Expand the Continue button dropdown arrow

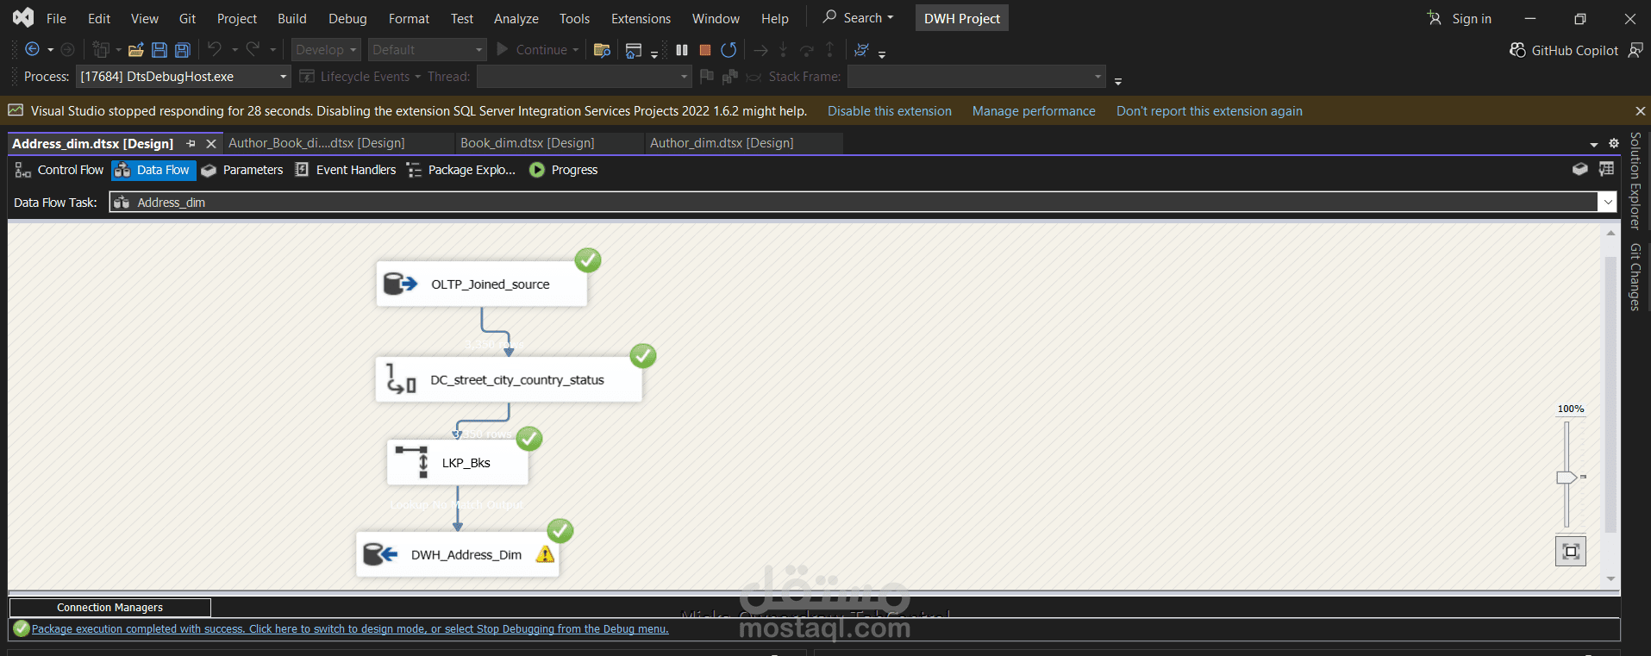pyautogui.click(x=576, y=50)
